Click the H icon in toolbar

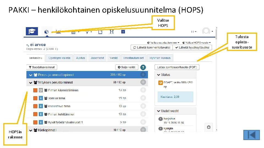click(x=112, y=32)
